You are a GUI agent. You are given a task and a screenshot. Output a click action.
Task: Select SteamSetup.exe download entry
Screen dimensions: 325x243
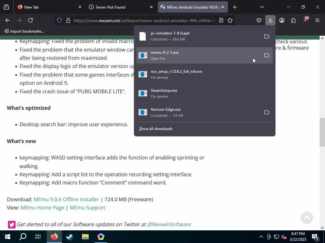pos(204,93)
